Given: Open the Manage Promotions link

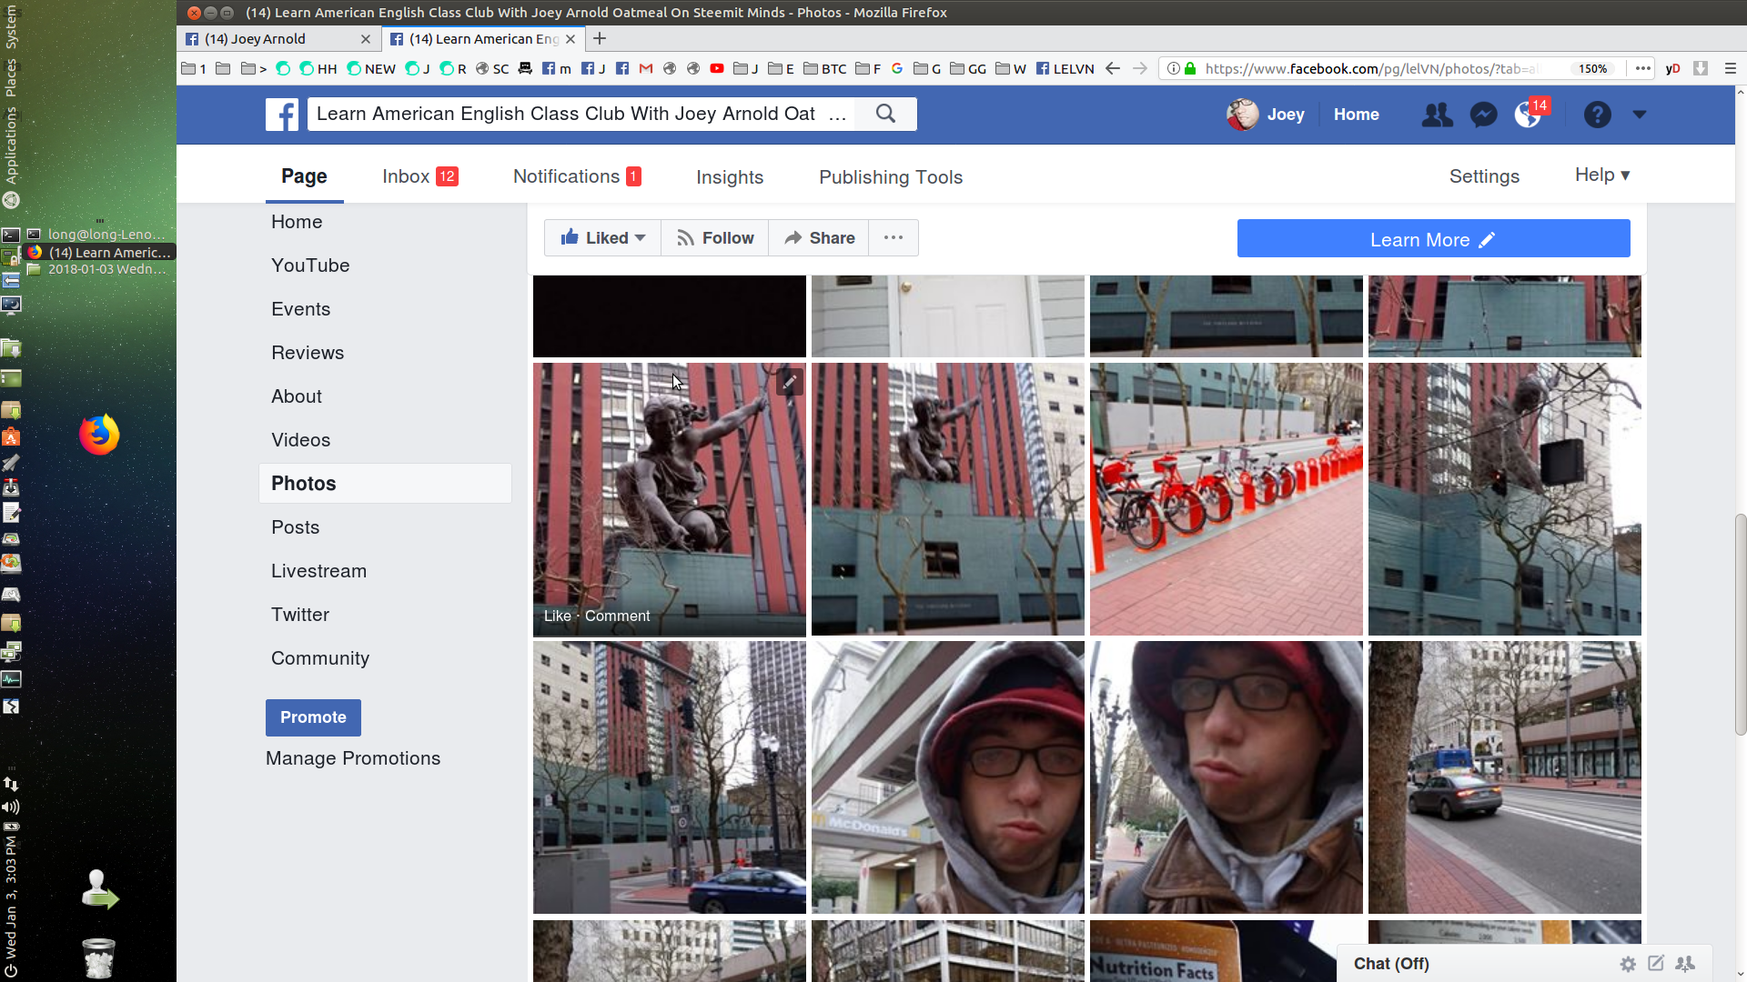Looking at the screenshot, I should pos(353,758).
